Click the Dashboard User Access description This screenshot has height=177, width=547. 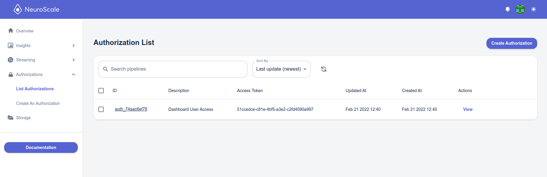tap(191, 109)
